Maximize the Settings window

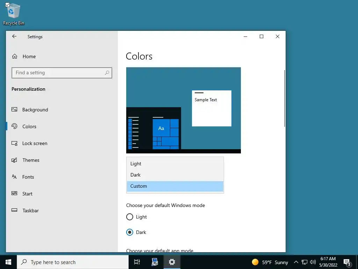tap(262, 36)
